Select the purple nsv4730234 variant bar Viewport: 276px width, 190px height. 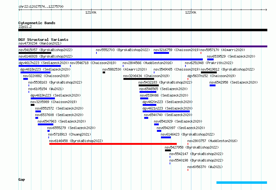(x=143, y=46)
